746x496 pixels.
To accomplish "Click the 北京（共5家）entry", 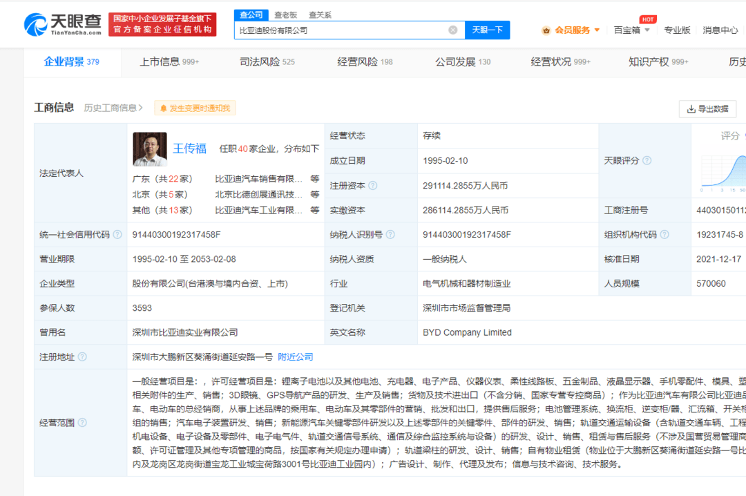I will click(160, 194).
